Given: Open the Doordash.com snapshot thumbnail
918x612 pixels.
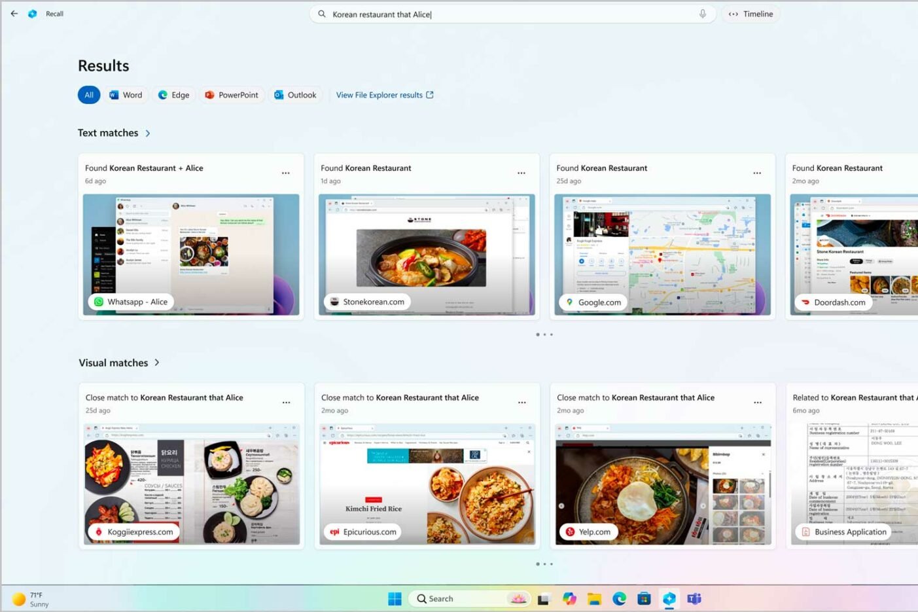Looking at the screenshot, I should [854, 254].
